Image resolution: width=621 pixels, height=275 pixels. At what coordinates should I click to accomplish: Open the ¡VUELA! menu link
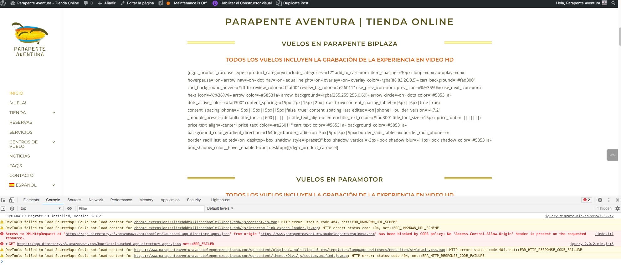[18, 103]
